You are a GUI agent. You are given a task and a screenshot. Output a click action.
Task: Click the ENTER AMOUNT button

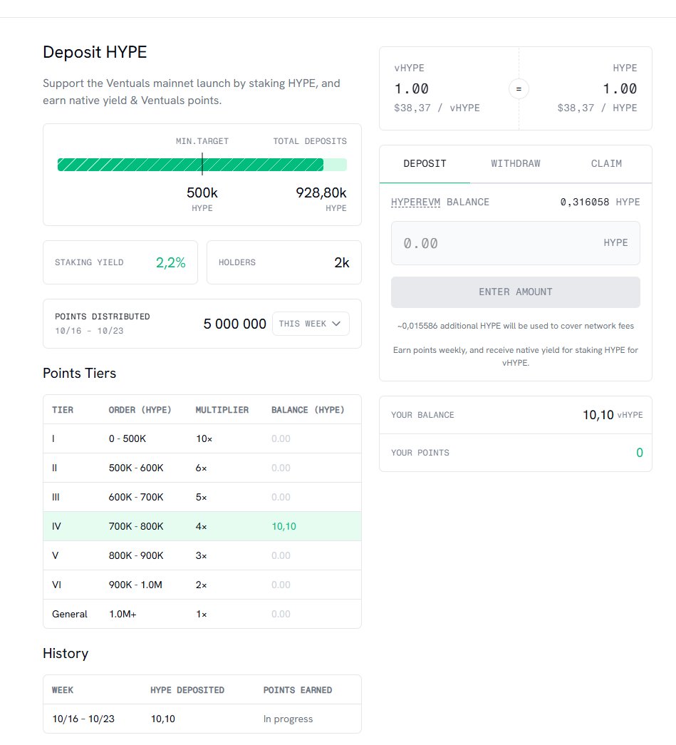point(516,292)
